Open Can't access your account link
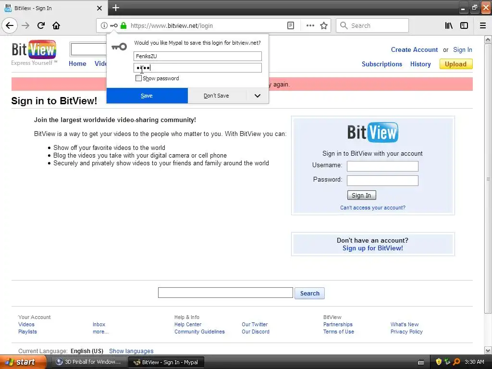The height and width of the screenshot is (369, 492). (373, 208)
